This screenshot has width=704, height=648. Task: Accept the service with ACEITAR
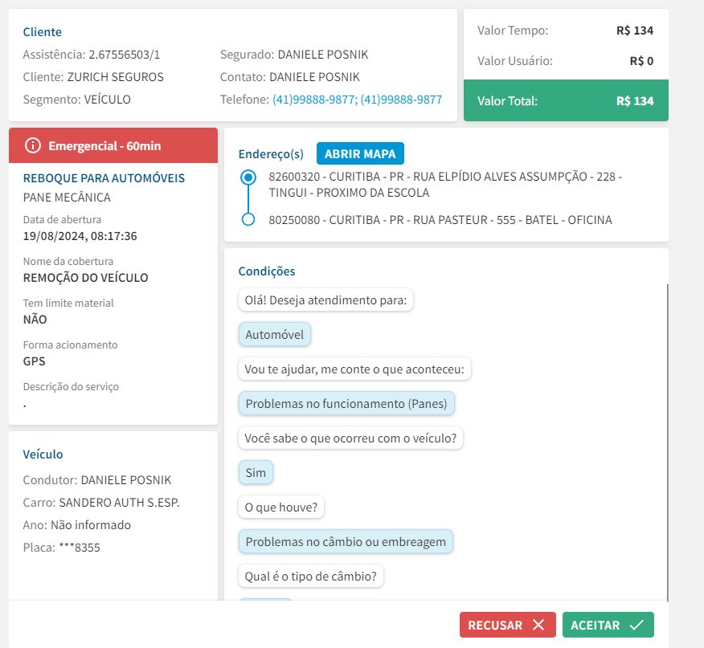pos(608,625)
